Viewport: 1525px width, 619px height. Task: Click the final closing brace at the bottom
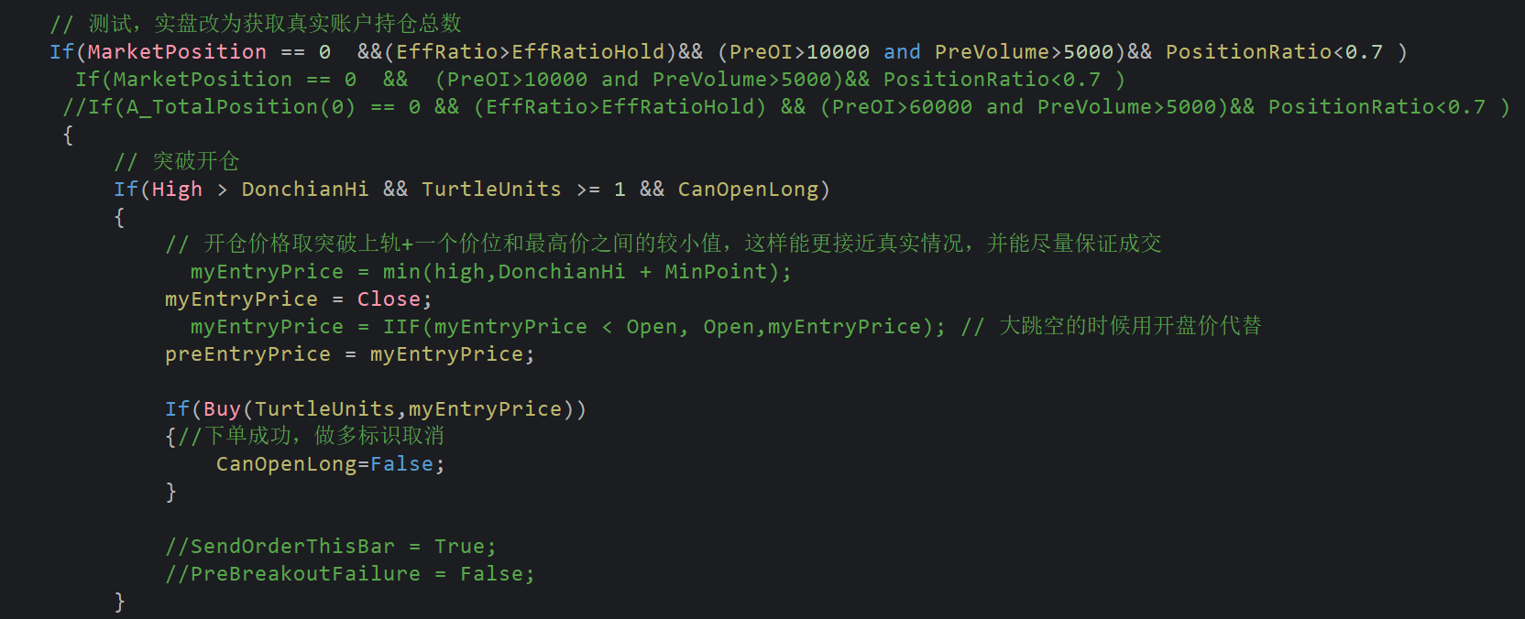pos(119,601)
